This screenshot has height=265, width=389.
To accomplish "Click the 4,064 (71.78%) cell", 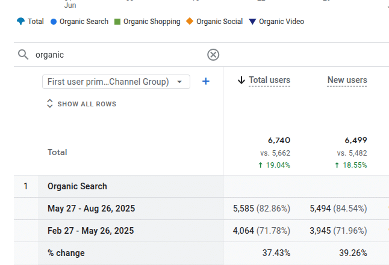I will 261,231.
